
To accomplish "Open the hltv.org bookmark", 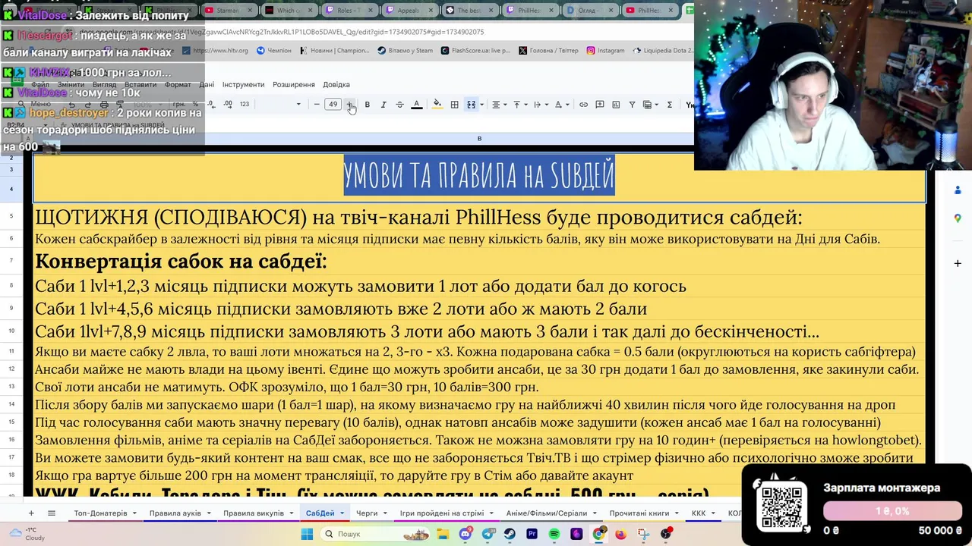I will tap(216, 51).
